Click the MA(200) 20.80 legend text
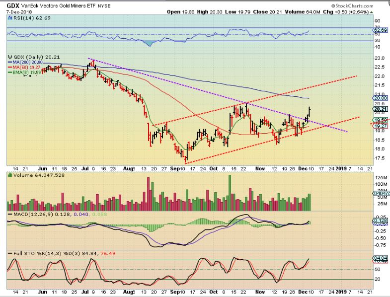390x297 pixels. pyautogui.click(x=27, y=63)
